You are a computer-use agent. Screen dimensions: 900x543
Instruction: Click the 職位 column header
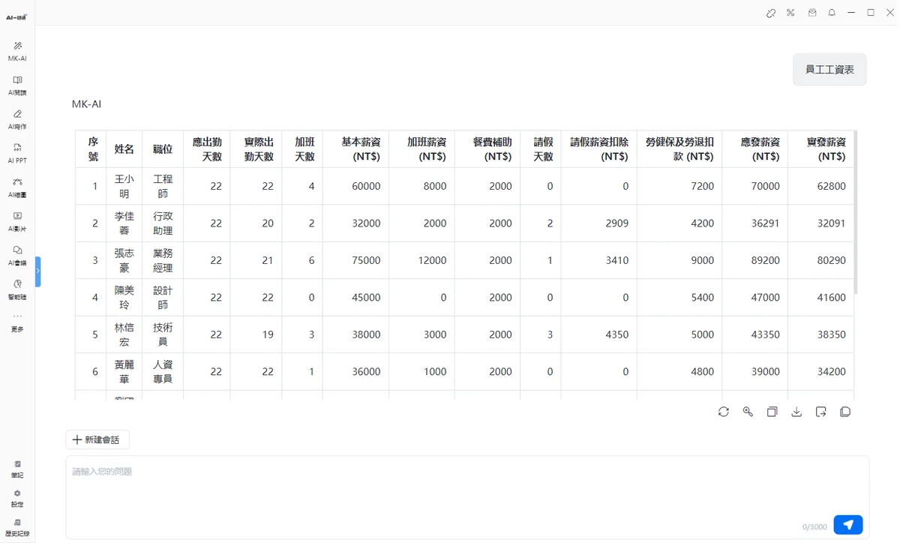pyautogui.click(x=163, y=149)
